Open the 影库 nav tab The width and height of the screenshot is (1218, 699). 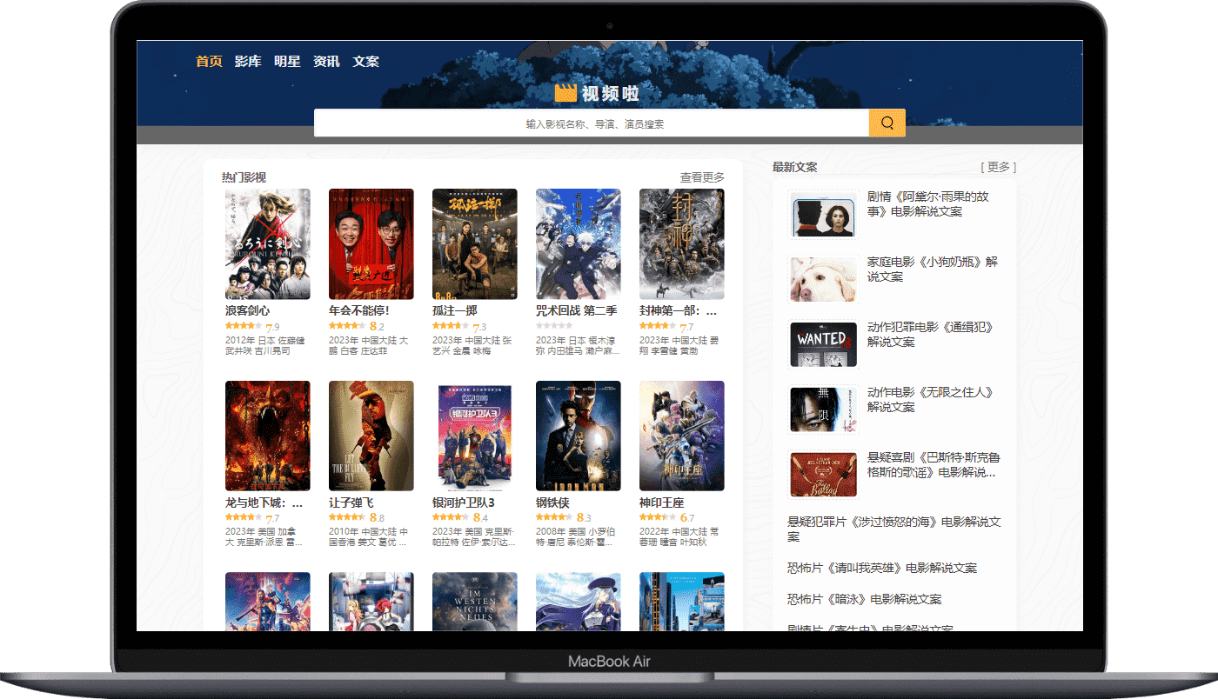point(248,62)
